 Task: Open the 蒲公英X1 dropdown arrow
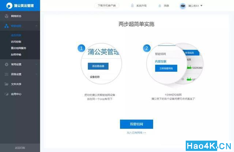coord(201,6)
